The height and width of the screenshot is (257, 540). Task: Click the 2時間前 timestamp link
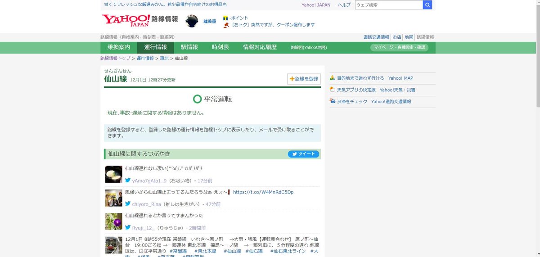pos(197,228)
